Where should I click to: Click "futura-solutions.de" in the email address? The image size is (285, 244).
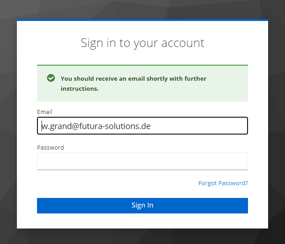coord(116,126)
